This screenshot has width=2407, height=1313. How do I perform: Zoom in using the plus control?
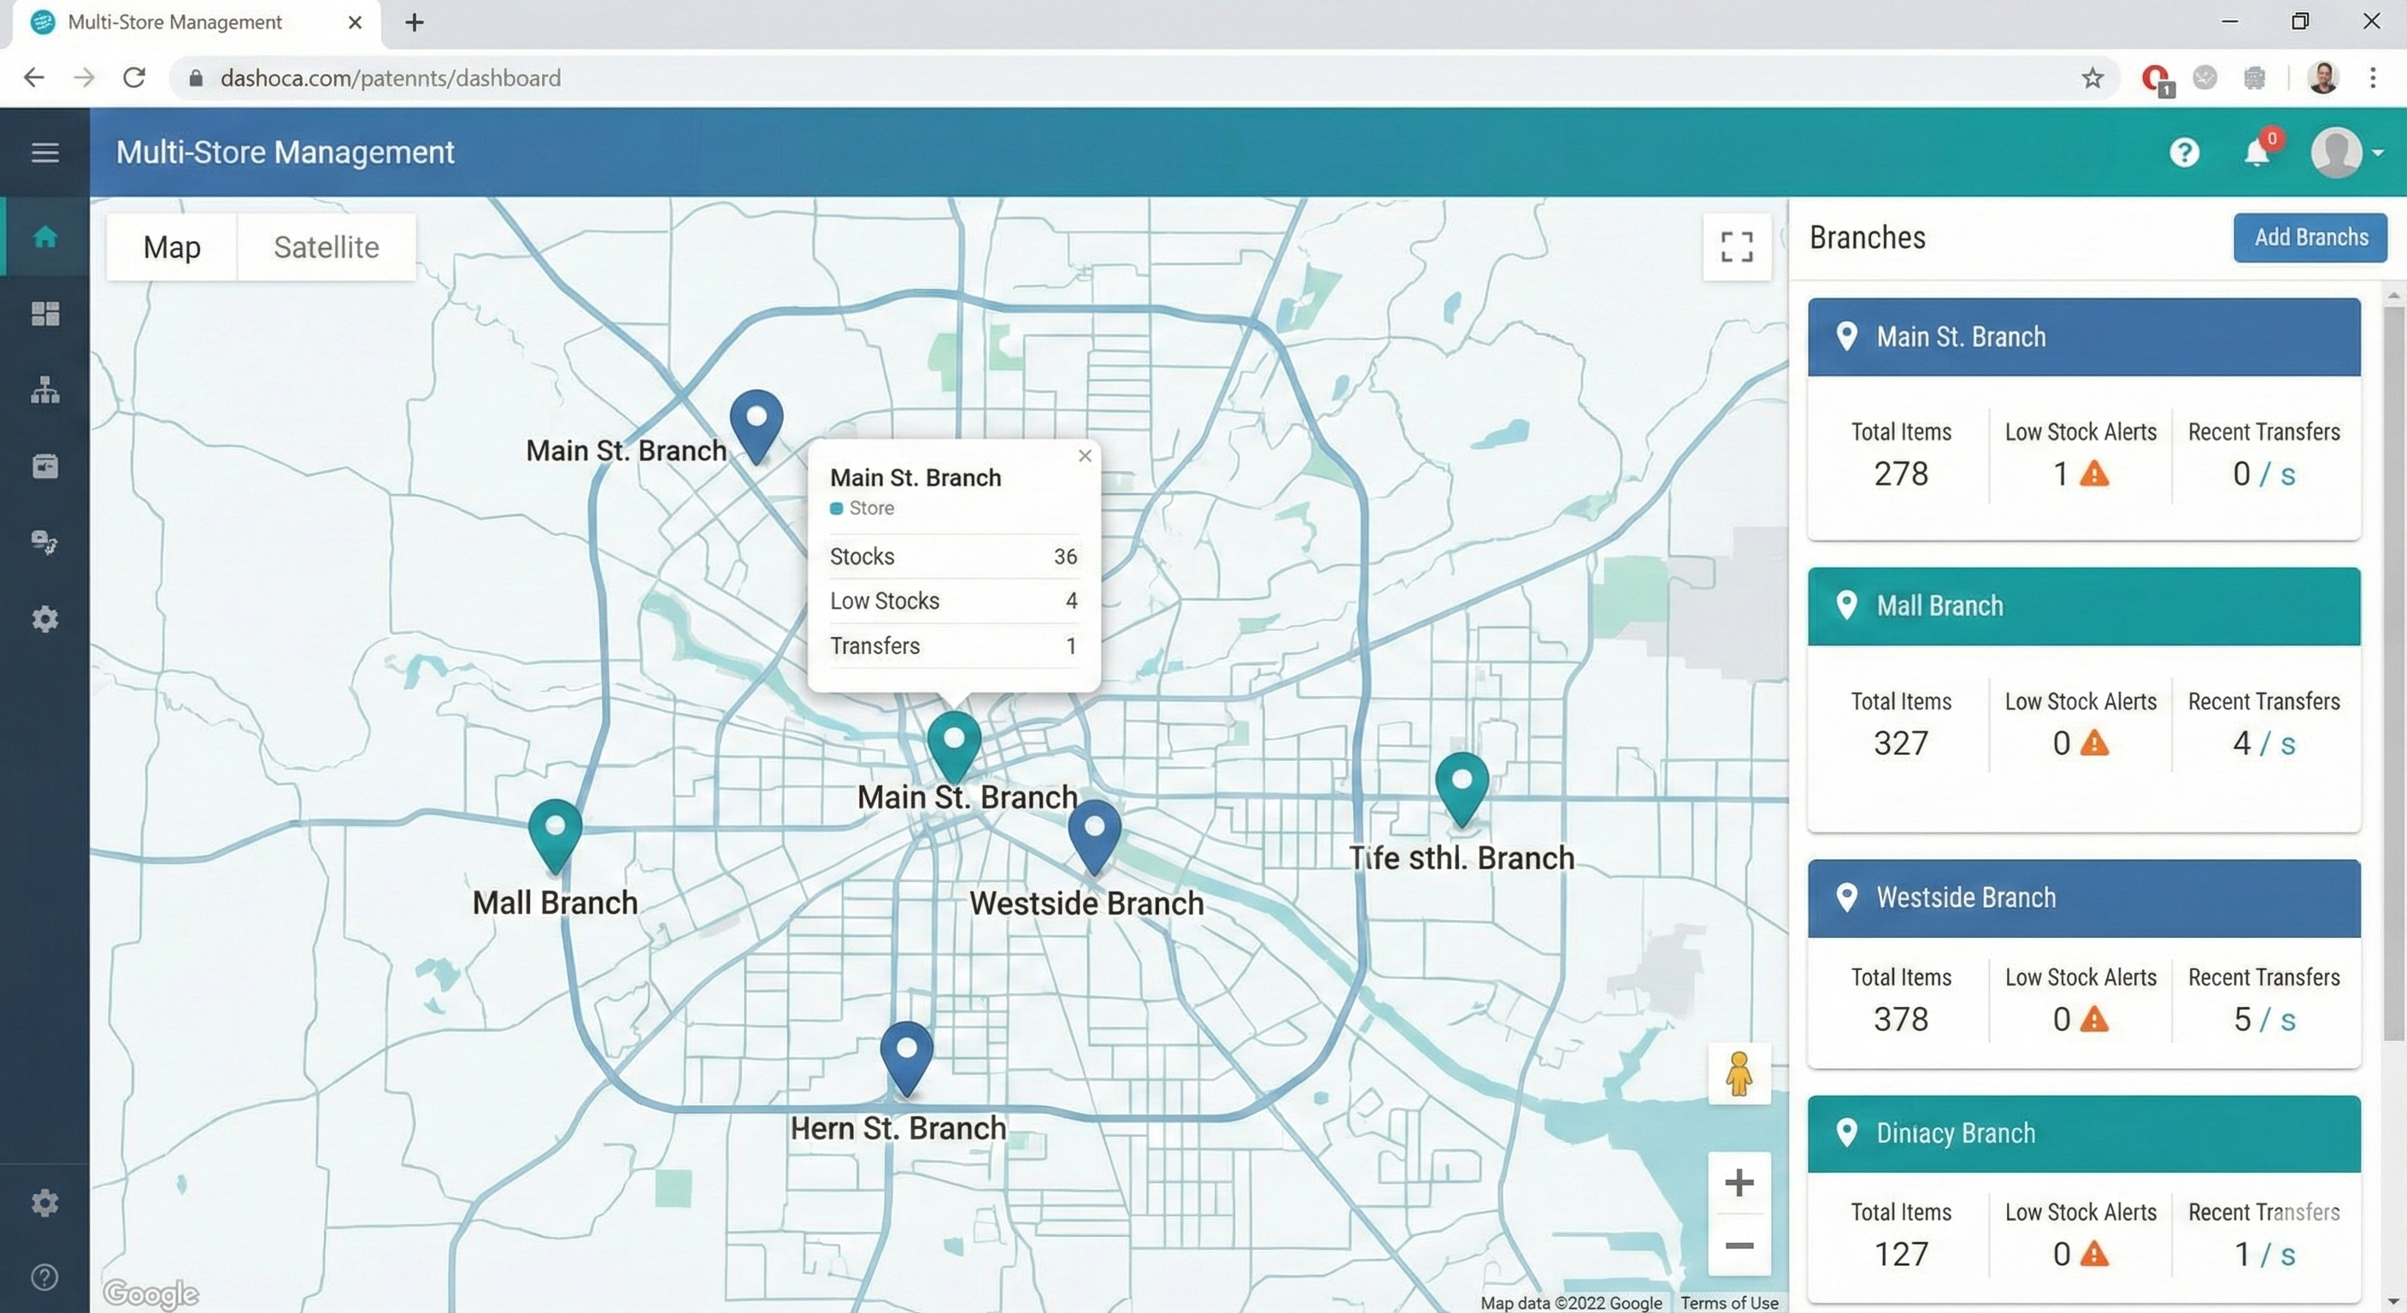coord(1738,1181)
